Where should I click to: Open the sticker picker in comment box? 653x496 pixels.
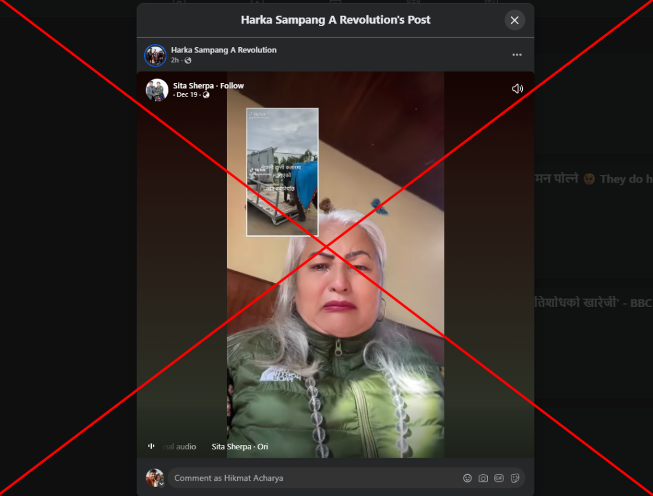click(515, 478)
